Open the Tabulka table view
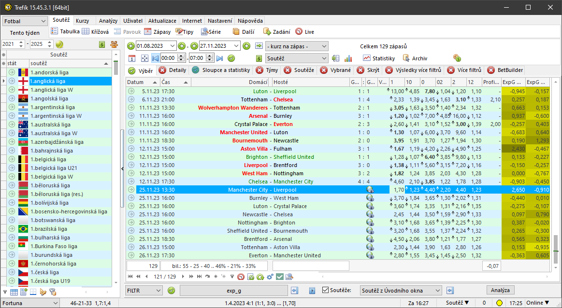562x308 pixels. 65,31
